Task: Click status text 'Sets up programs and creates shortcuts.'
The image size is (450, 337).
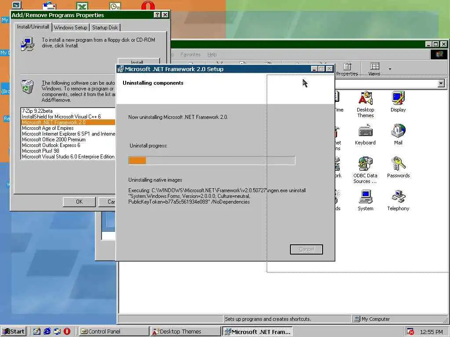Action: (268, 319)
